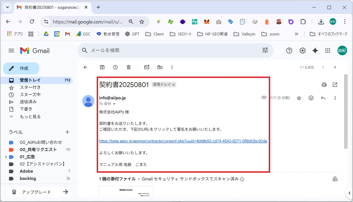Image resolution: width=353 pixels, height=202 pixels.
Task: Open Gmail Support help icon
Action: point(289,51)
